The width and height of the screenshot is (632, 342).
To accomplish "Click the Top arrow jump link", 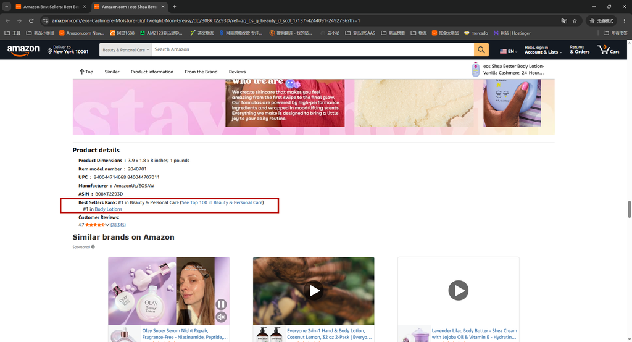I will tap(86, 72).
